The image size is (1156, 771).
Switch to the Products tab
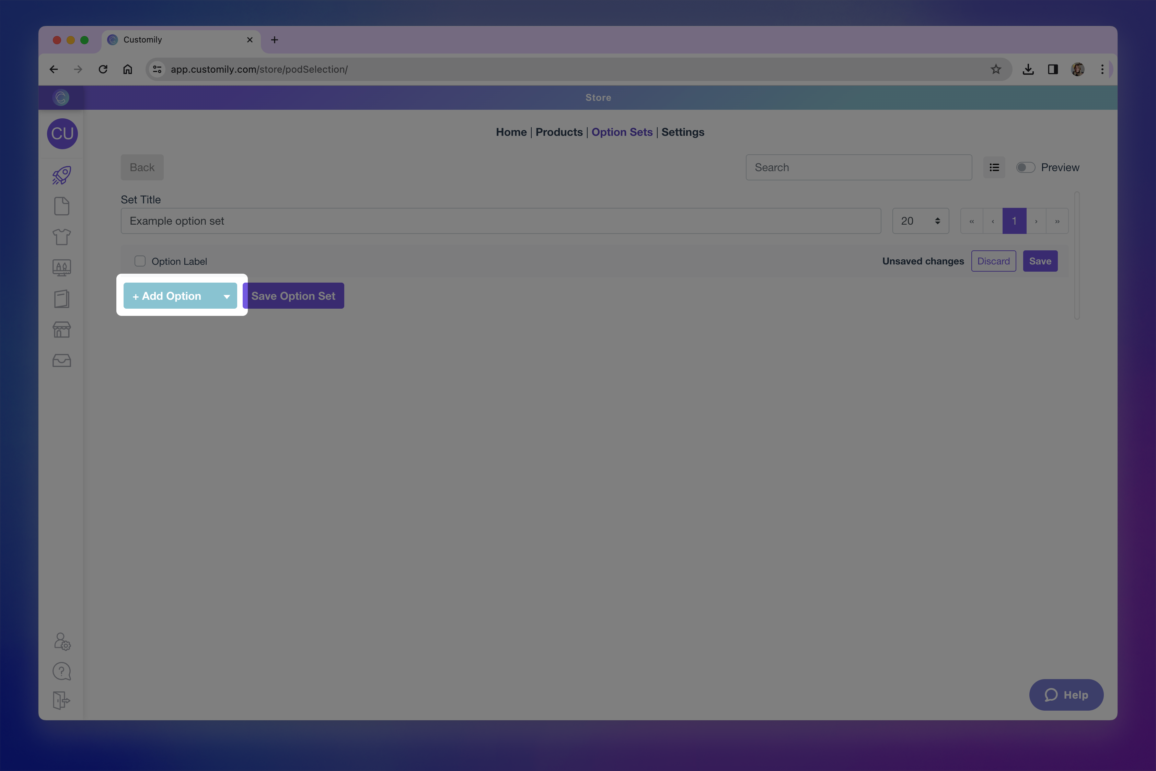[x=559, y=132]
